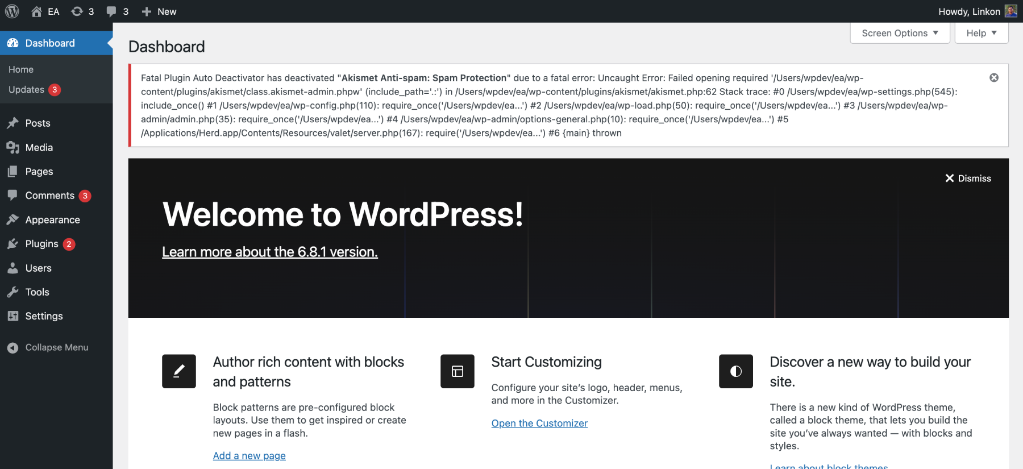Open the Updates submenu item
This screenshot has width=1023, height=469.
(26, 90)
